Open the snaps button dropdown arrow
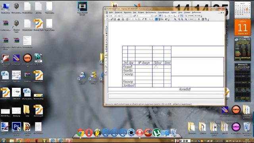254x143 pixels. (x=162, y=16)
